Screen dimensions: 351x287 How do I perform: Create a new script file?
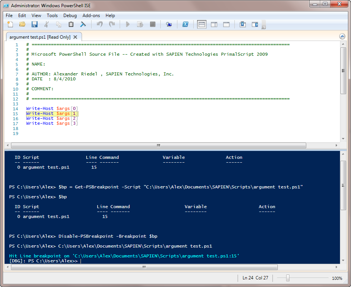click(10, 24)
